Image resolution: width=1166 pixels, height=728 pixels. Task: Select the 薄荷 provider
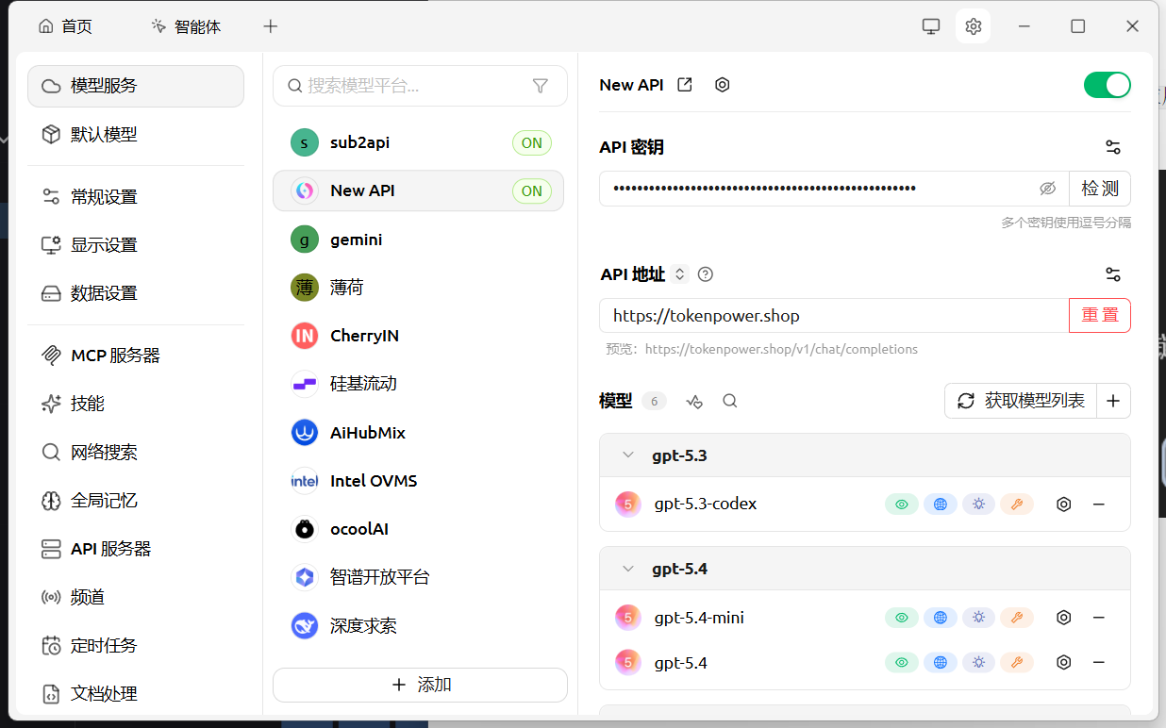pyautogui.click(x=418, y=288)
